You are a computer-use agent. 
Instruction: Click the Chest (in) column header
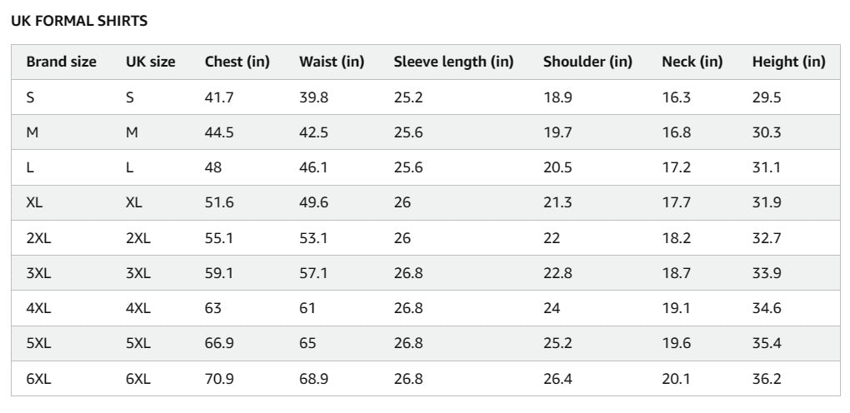pyautogui.click(x=237, y=62)
